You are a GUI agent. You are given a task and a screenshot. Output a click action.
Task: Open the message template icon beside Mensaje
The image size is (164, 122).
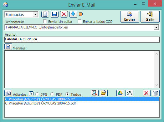(x=8, y=47)
